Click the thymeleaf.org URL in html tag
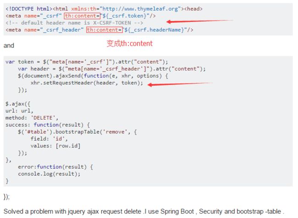298x218 pixels. pos(140,9)
